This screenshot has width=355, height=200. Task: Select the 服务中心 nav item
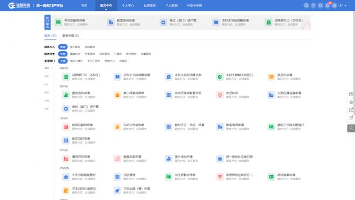[106, 5]
